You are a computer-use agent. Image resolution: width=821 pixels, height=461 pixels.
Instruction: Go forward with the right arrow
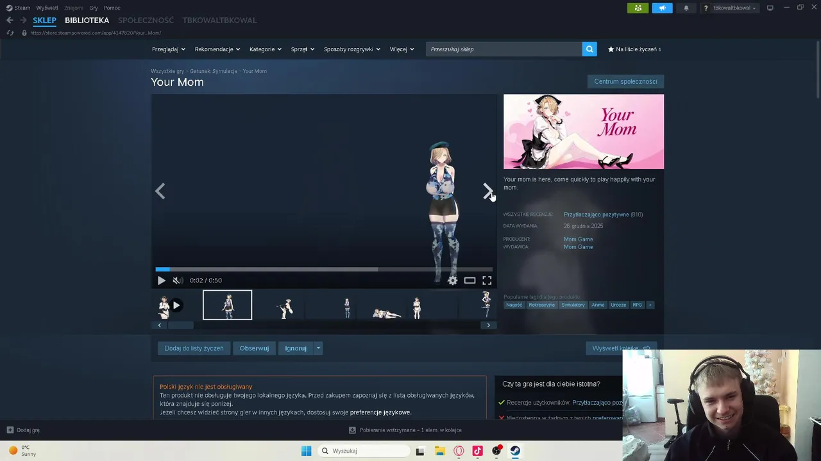pos(23,20)
